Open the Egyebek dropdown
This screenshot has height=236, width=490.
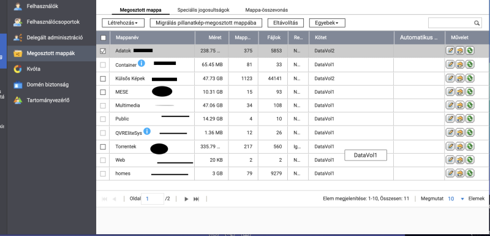tap(327, 23)
